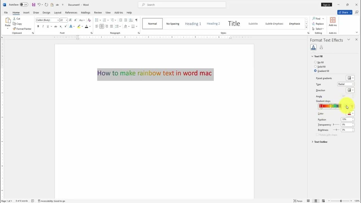Expand the Text Outline section

320,142
